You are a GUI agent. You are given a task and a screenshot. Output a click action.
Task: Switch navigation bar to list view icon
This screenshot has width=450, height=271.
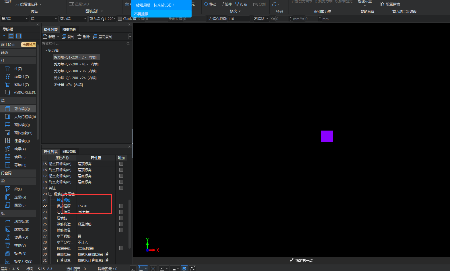pyautogui.click(x=11, y=36)
